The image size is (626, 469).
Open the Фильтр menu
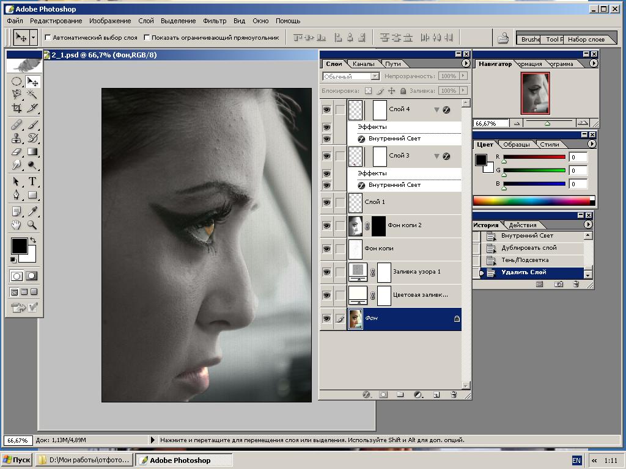click(214, 21)
